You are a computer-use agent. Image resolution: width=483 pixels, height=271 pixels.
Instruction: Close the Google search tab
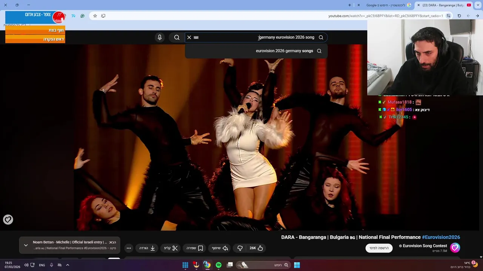(x=358, y=5)
